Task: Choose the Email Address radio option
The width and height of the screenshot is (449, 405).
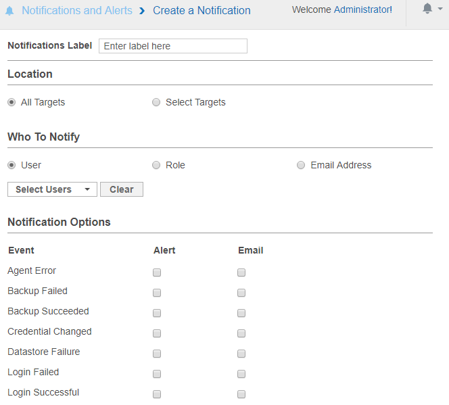Action: [301, 165]
